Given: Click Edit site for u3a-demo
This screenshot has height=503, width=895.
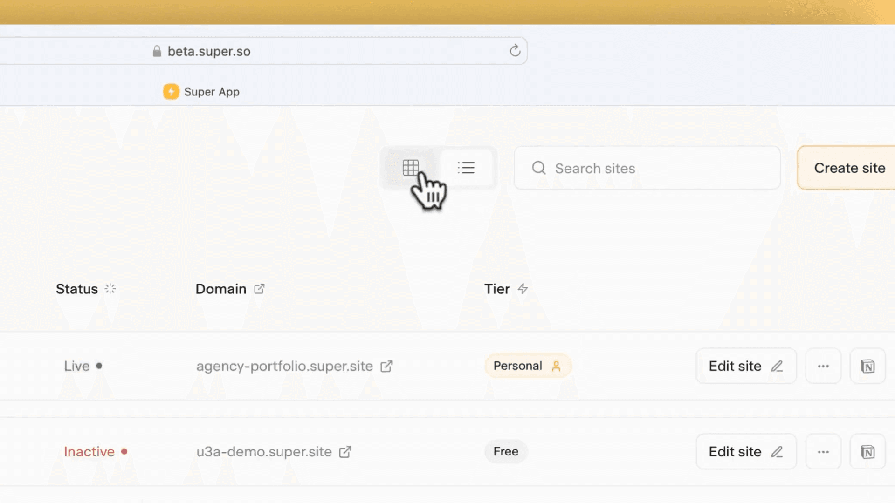Looking at the screenshot, I should [x=746, y=452].
